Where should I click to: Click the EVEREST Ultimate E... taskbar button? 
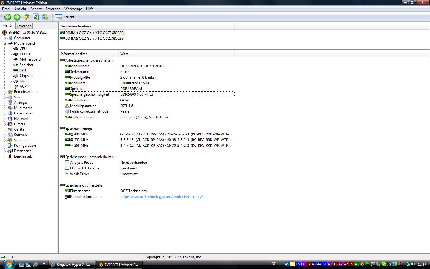tap(119, 265)
